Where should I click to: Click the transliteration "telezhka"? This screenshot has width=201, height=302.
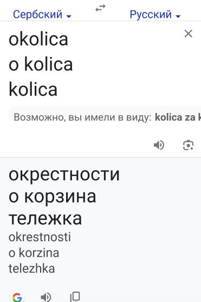pyautogui.click(x=32, y=268)
